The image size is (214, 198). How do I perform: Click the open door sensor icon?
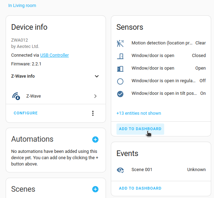pyautogui.click(x=120, y=69)
